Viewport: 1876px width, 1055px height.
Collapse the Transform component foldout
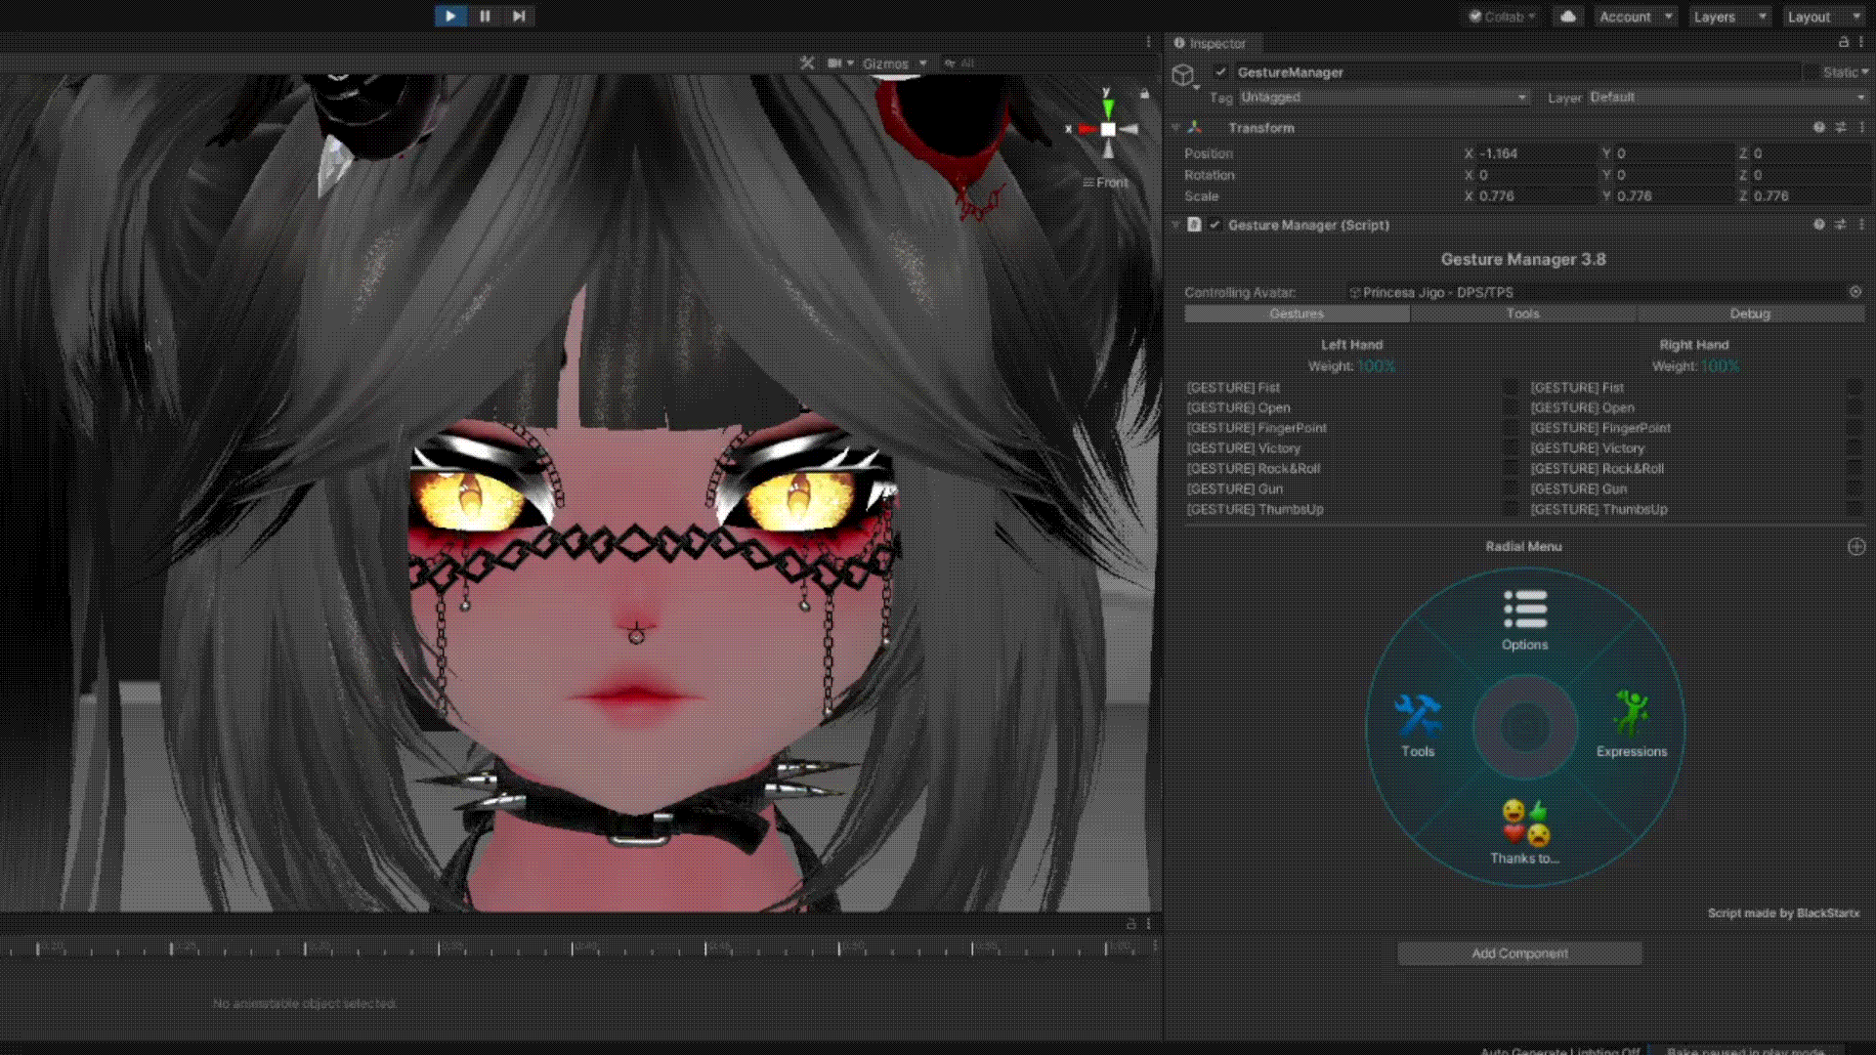(1175, 127)
